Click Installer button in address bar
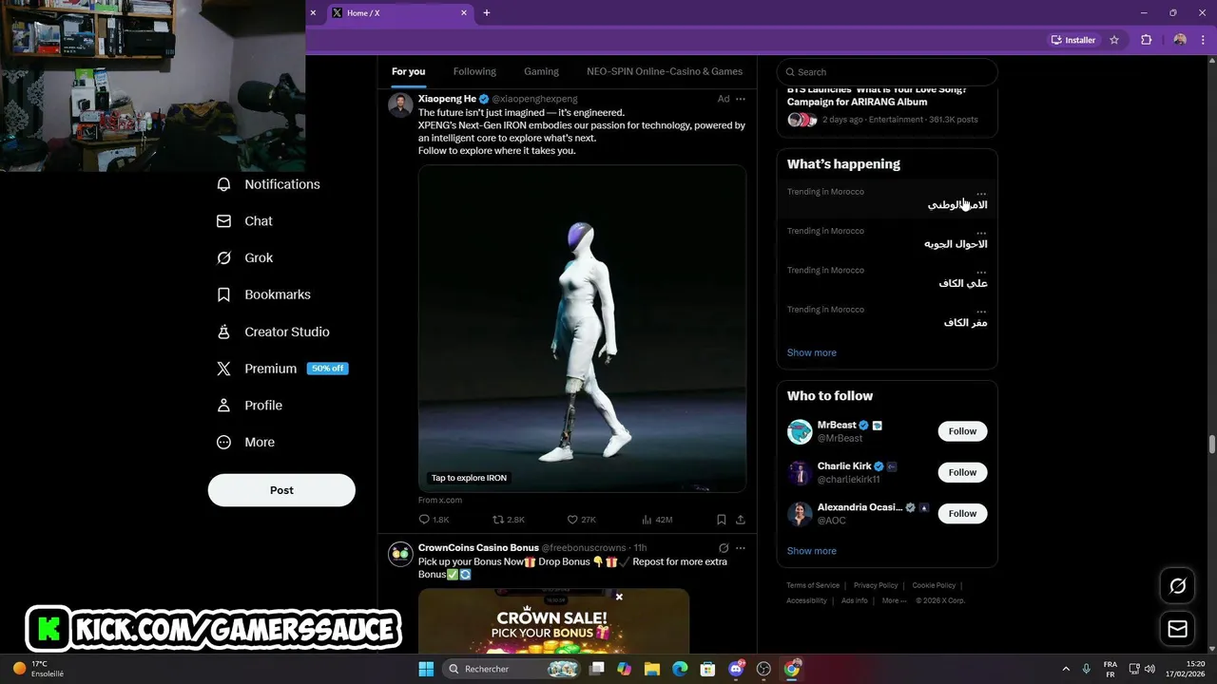Viewport: 1217px width, 684px height. pos(1073,40)
